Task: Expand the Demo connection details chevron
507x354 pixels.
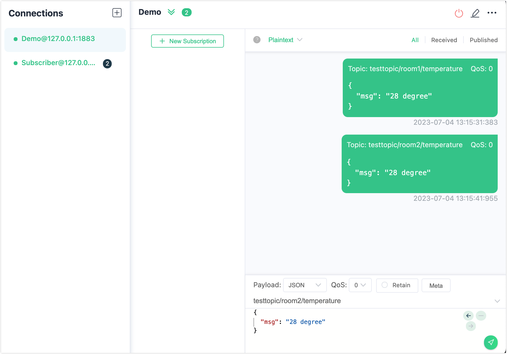Action: click(171, 12)
